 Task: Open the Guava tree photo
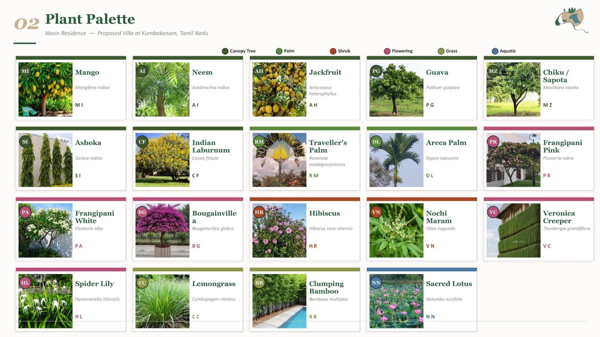coord(396,89)
